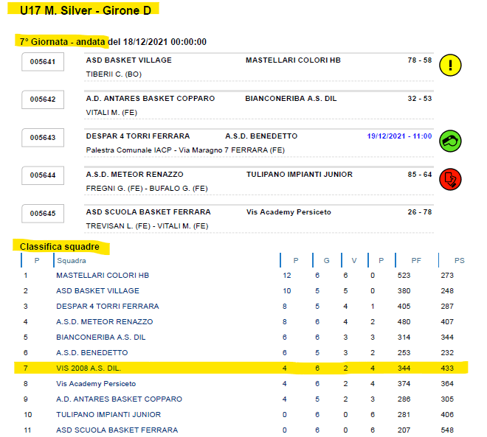The height and width of the screenshot is (437, 487).
Task: Open match number 005641
Action: click(43, 62)
